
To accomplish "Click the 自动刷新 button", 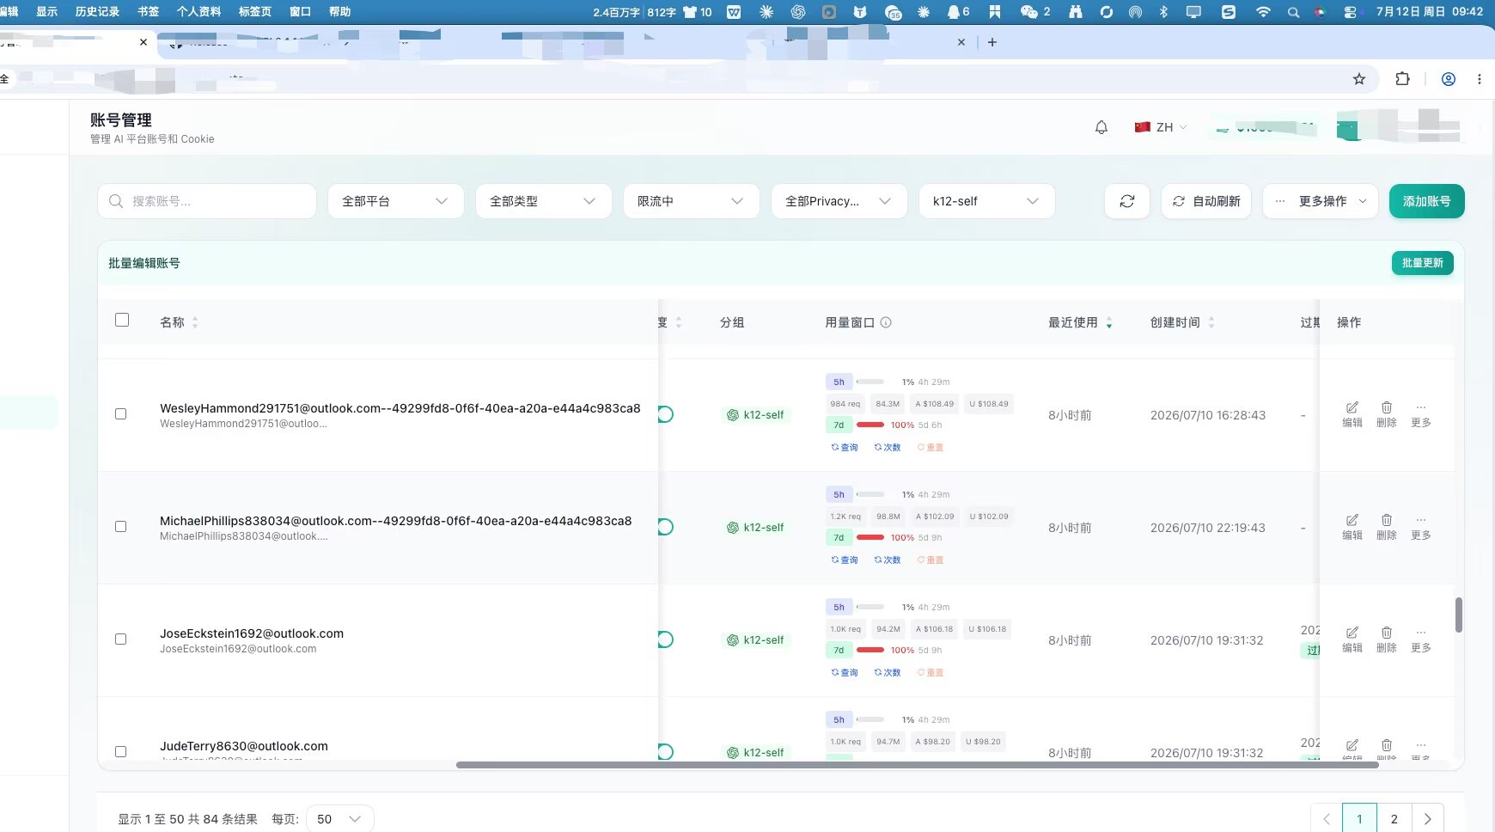I will [x=1206, y=201].
